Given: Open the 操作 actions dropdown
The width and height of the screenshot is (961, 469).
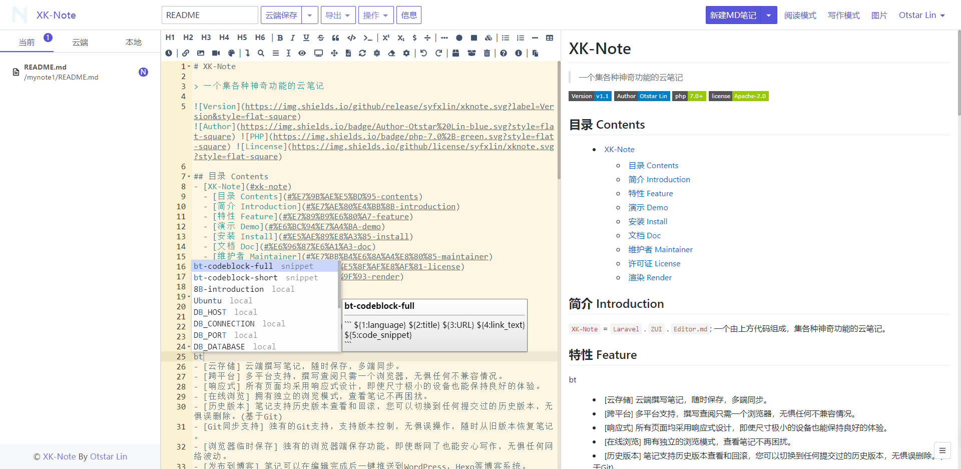Looking at the screenshot, I should (376, 15).
